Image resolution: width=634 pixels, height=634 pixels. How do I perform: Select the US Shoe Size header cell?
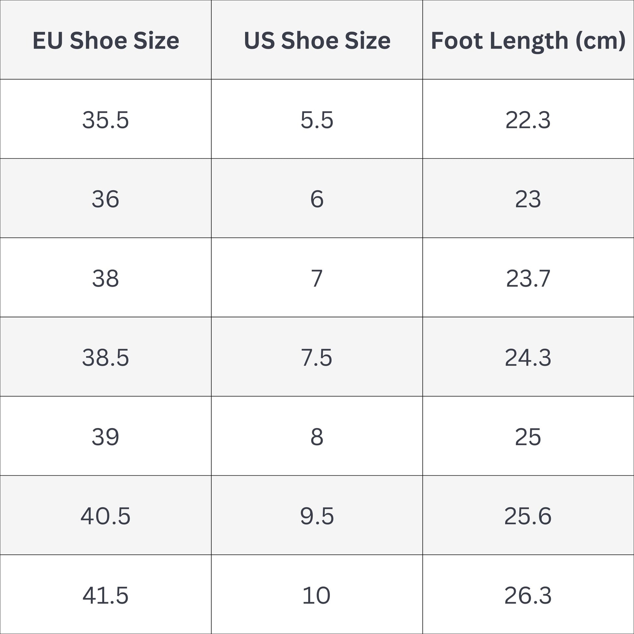coord(317,40)
